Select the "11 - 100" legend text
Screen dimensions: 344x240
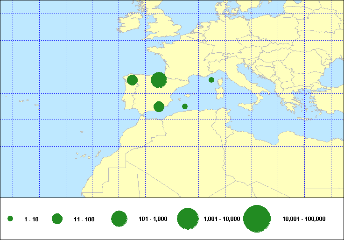(x=84, y=219)
